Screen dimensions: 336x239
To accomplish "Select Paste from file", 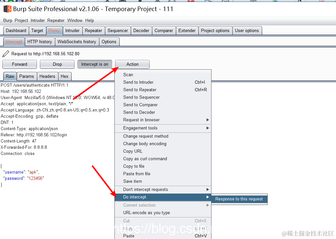I will (x=163, y=174).
